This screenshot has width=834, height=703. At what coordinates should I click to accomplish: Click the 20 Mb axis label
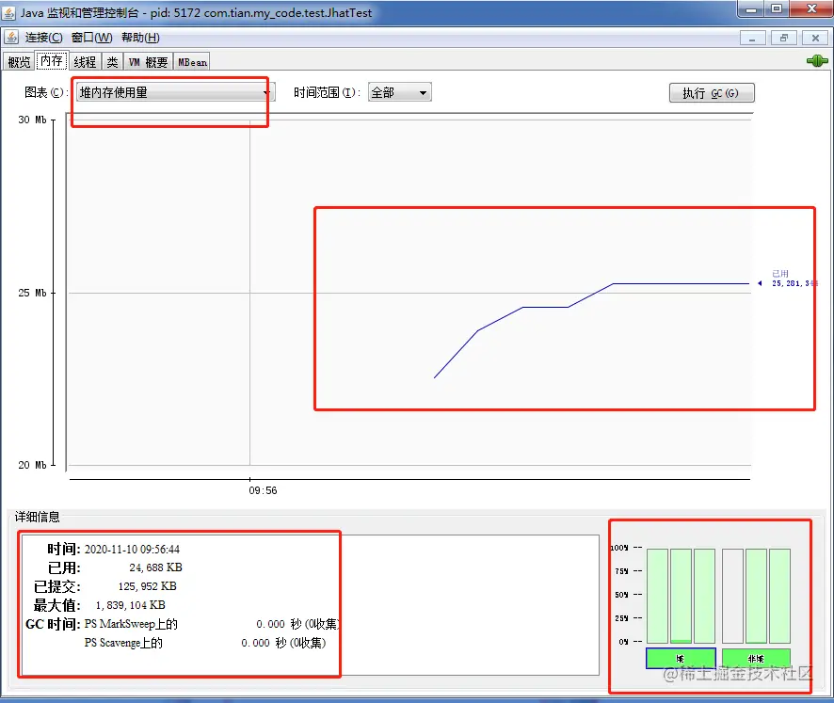click(x=32, y=465)
